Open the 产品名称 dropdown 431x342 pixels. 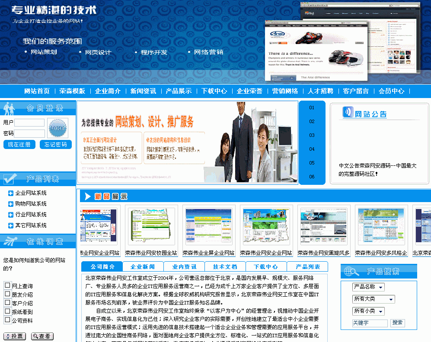click(368, 287)
